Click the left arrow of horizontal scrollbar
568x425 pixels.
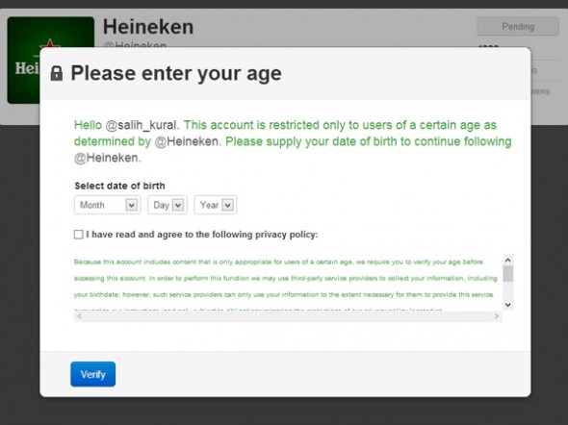tap(80, 316)
